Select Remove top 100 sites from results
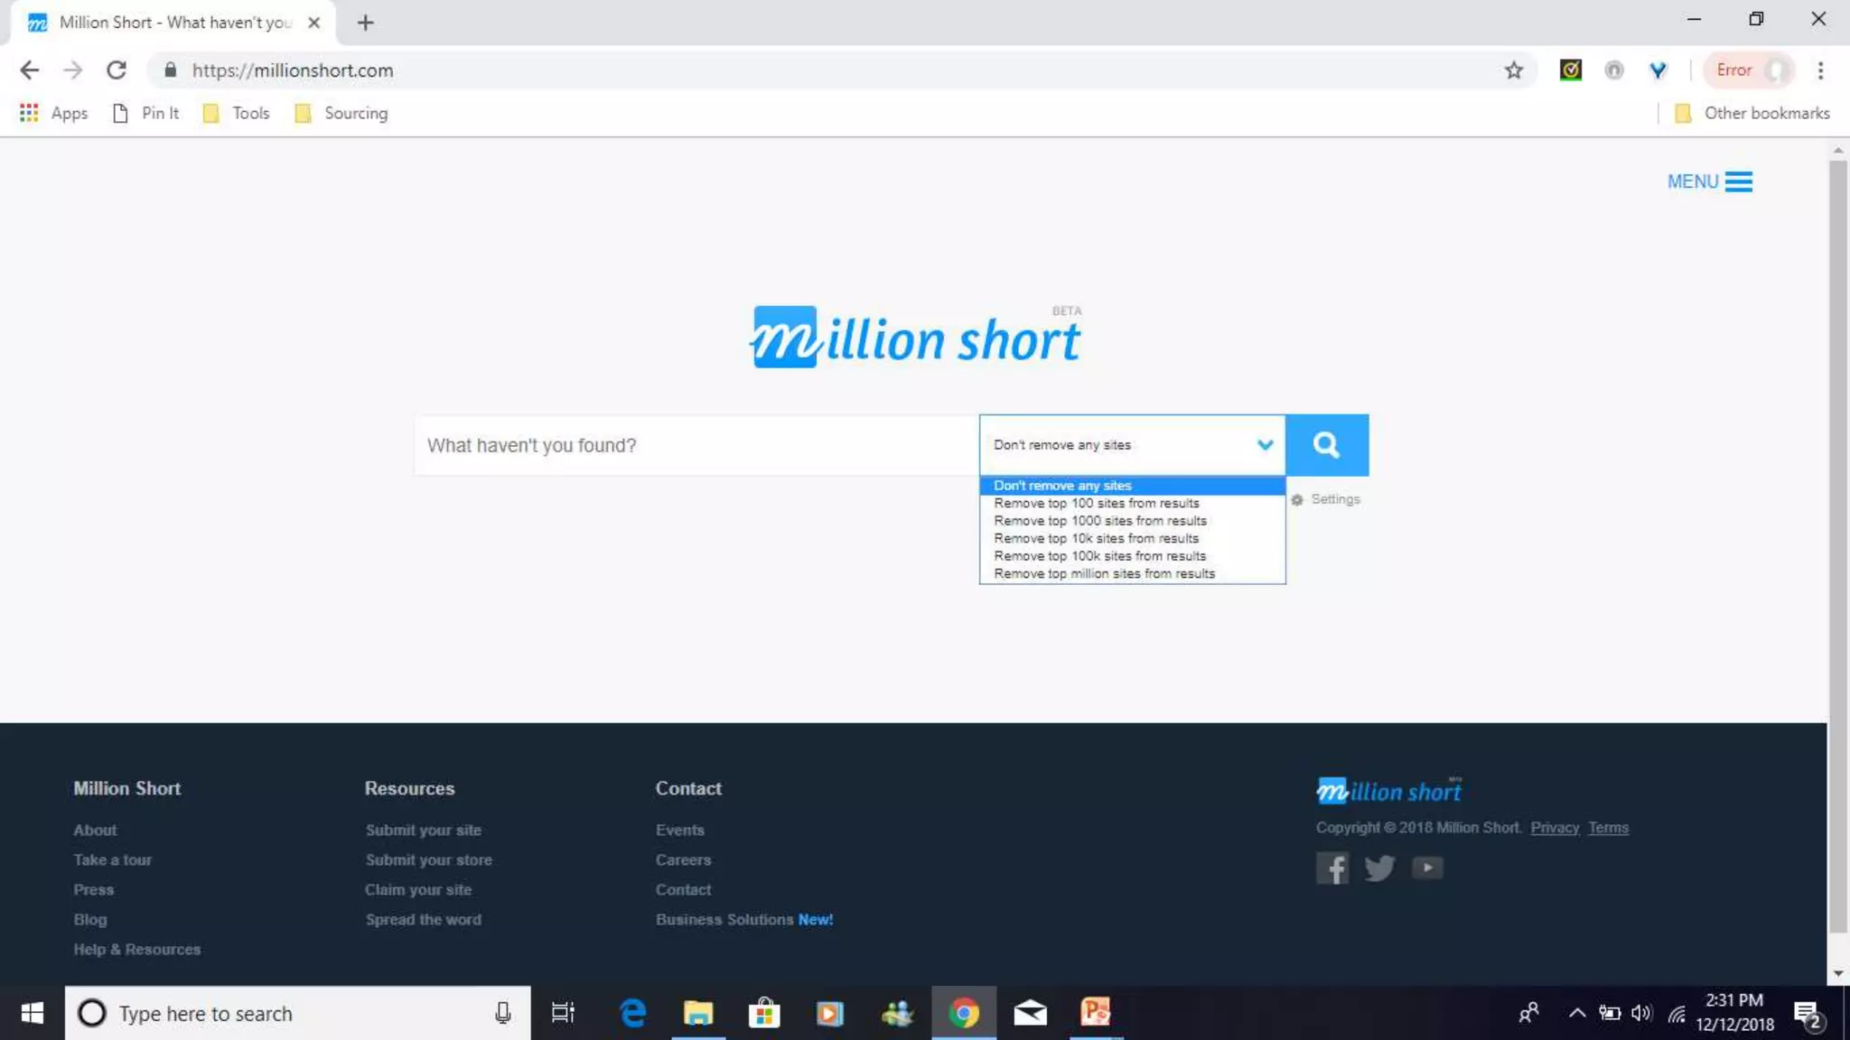 (1097, 503)
